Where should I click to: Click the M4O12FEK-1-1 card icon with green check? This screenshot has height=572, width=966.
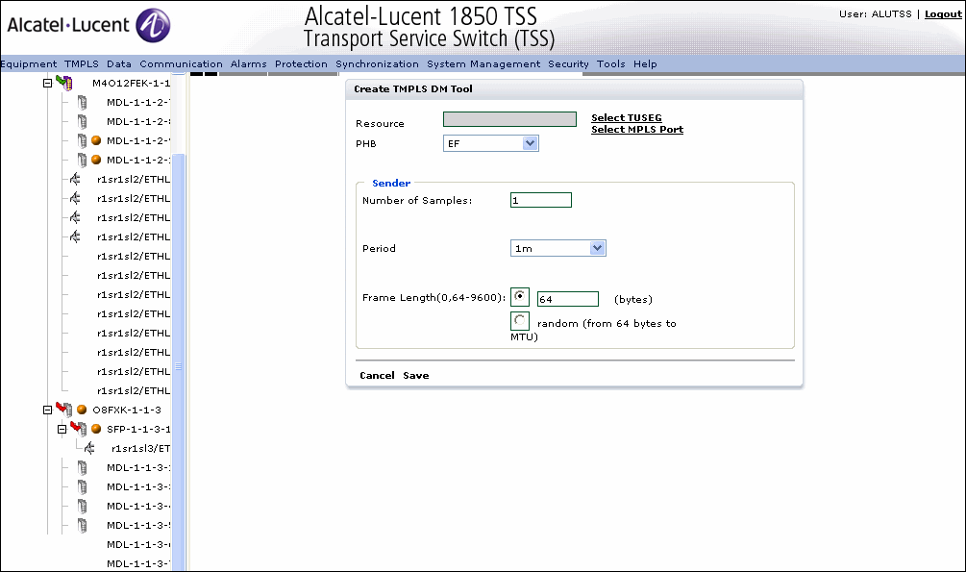pyautogui.click(x=64, y=83)
